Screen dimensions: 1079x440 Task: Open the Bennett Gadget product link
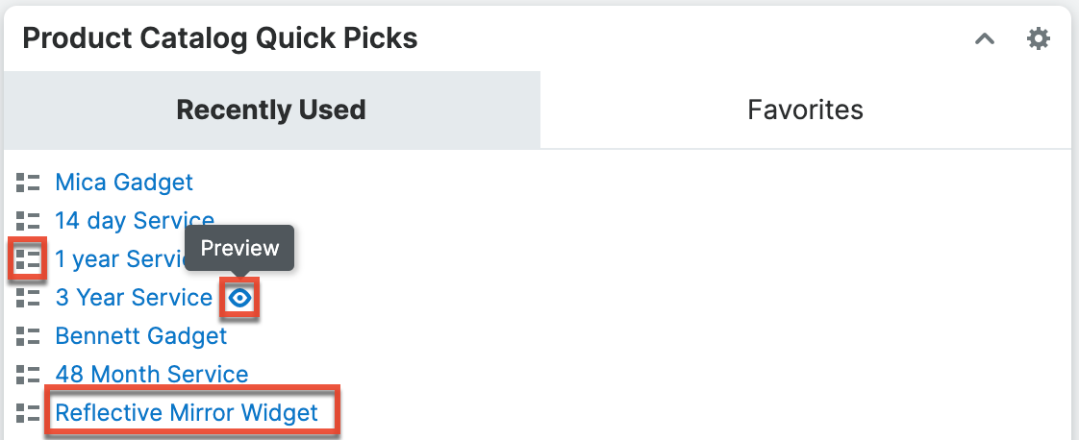(x=141, y=336)
